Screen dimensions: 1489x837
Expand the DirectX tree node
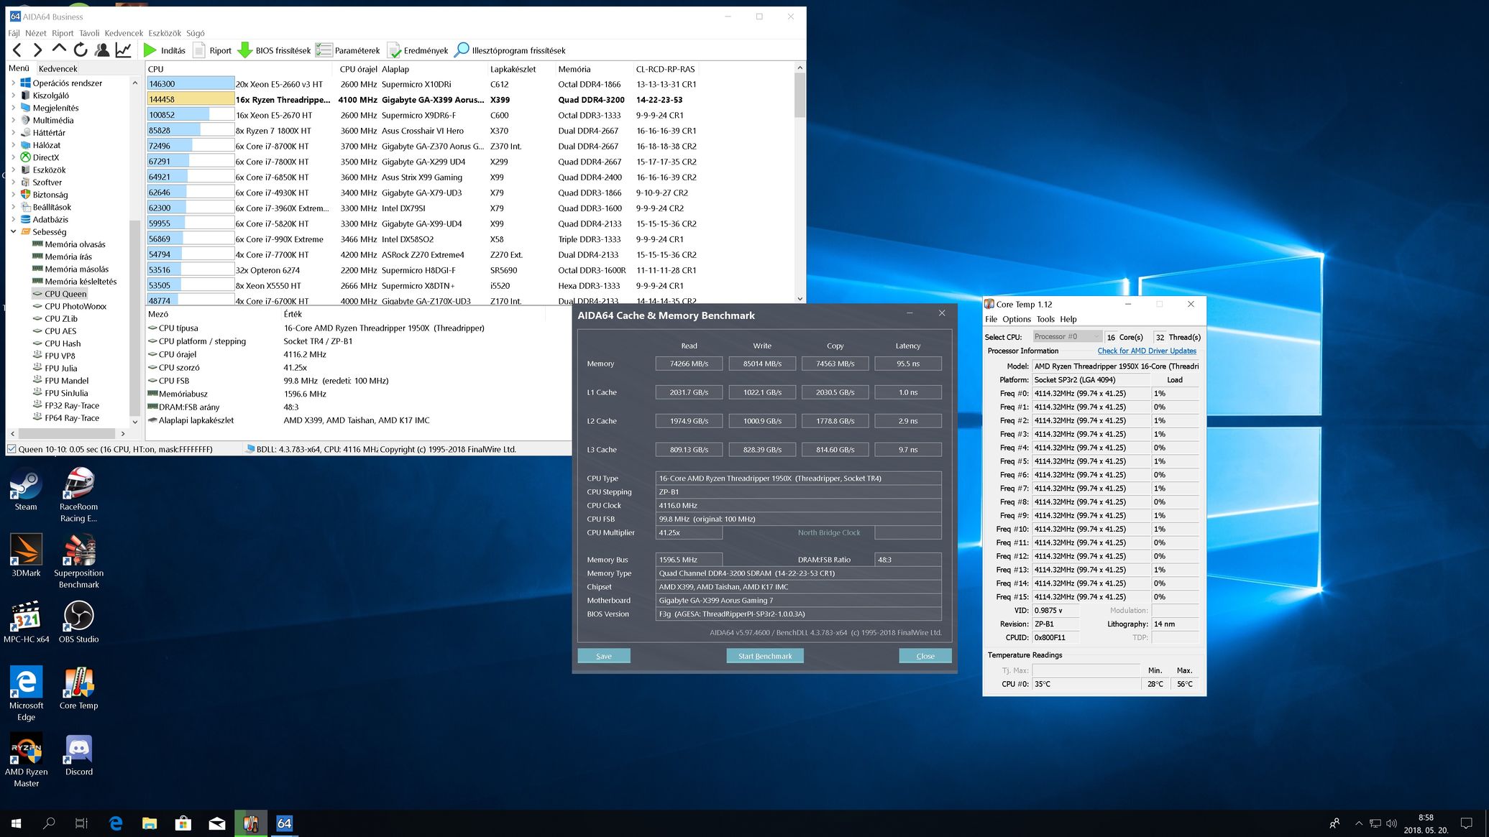[13, 157]
